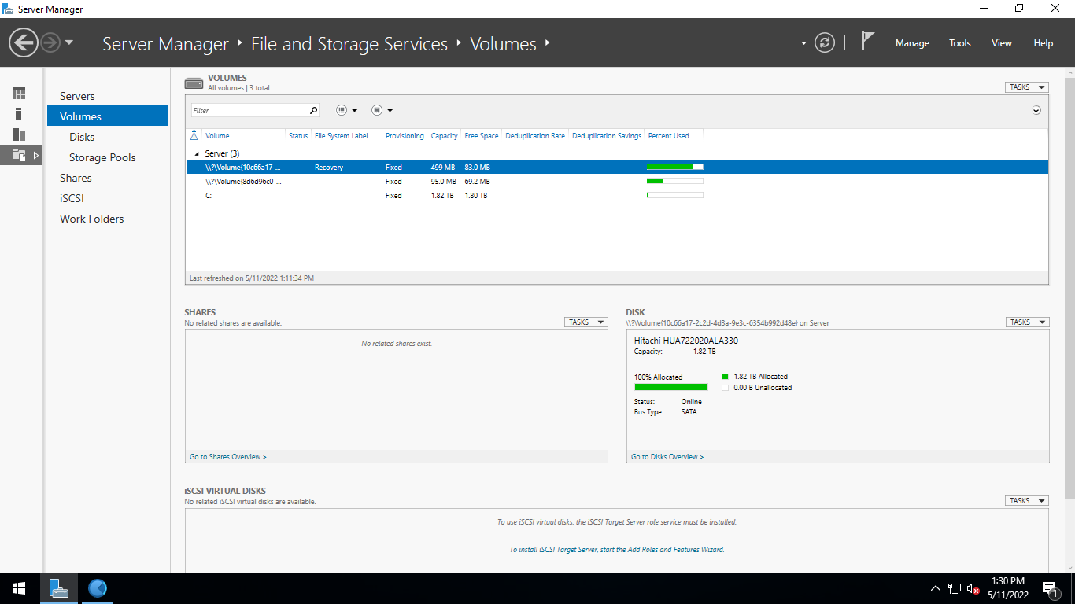
Task: Open the list view options dropdown
Action: pos(346,111)
